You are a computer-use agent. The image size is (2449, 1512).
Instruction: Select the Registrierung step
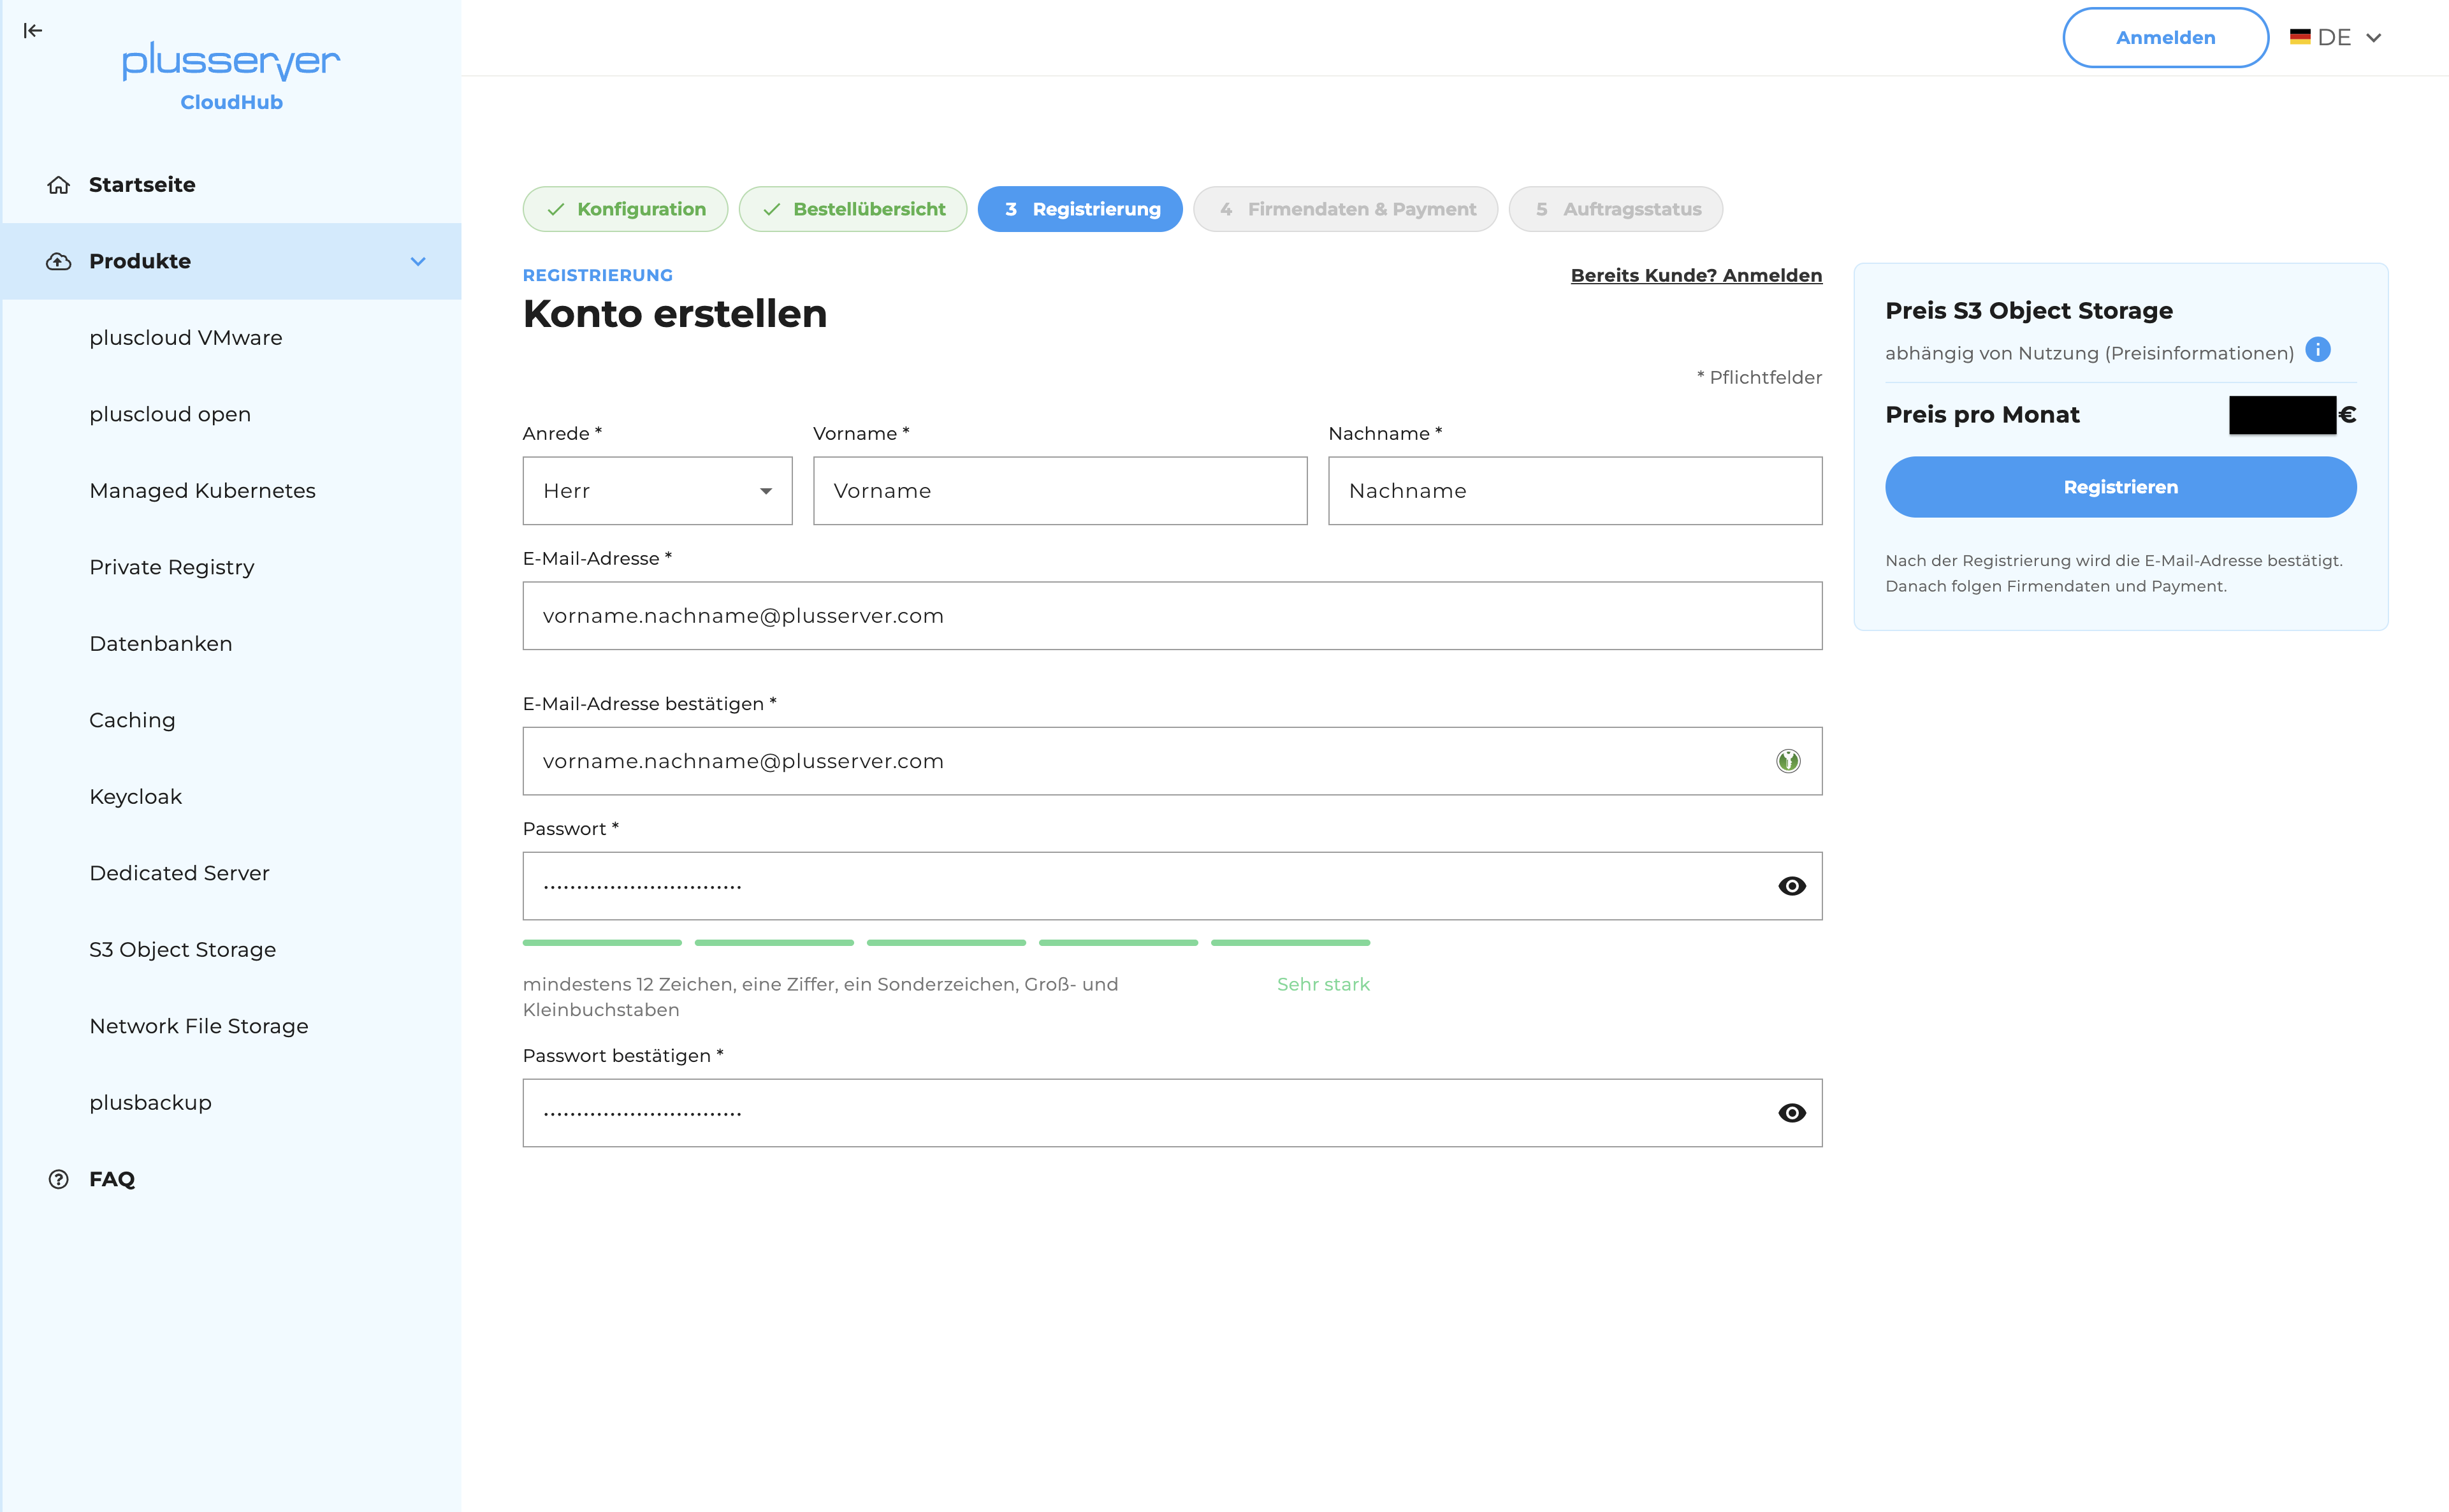click(1080, 209)
